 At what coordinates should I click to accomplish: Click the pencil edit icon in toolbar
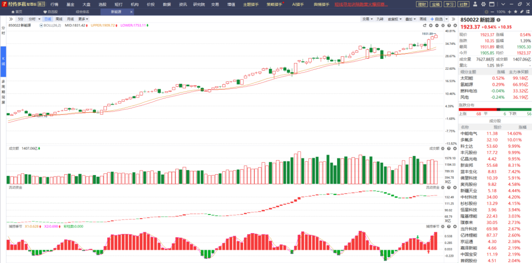point(522,12)
